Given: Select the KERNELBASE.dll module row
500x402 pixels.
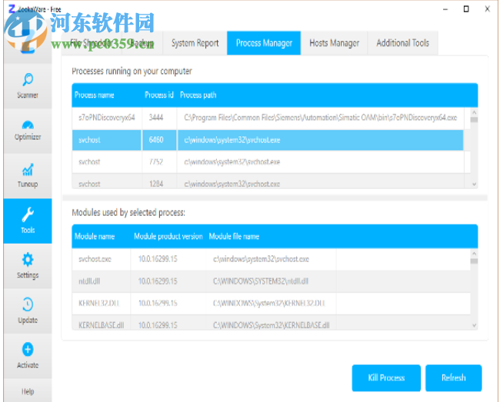Looking at the screenshot, I should [271, 323].
